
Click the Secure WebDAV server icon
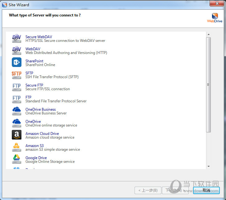tap(16, 38)
